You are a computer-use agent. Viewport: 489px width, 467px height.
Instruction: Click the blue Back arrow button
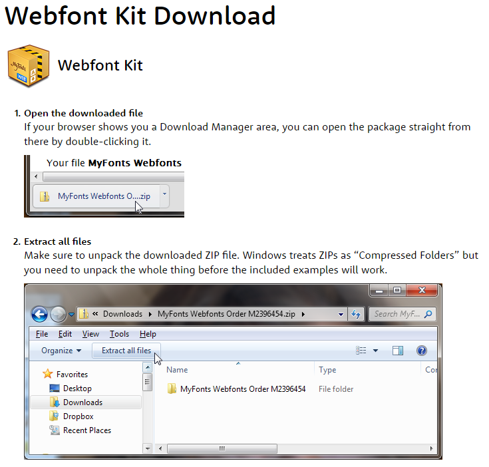[x=40, y=314]
